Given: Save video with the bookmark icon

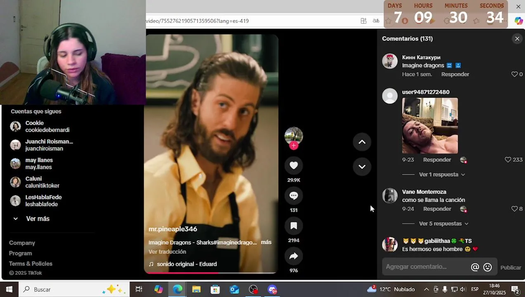Looking at the screenshot, I should pyautogui.click(x=293, y=226).
